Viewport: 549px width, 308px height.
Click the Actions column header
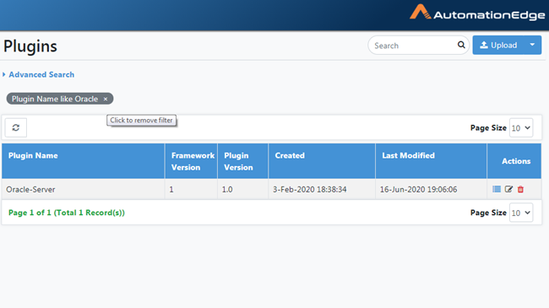click(514, 161)
